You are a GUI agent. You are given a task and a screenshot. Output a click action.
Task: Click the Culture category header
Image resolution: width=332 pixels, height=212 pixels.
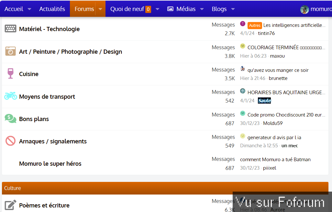coord(13,188)
